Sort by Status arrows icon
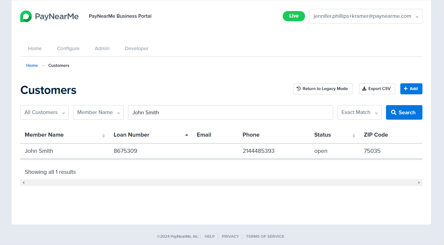This screenshot has height=245, width=444. pyautogui.click(x=354, y=136)
